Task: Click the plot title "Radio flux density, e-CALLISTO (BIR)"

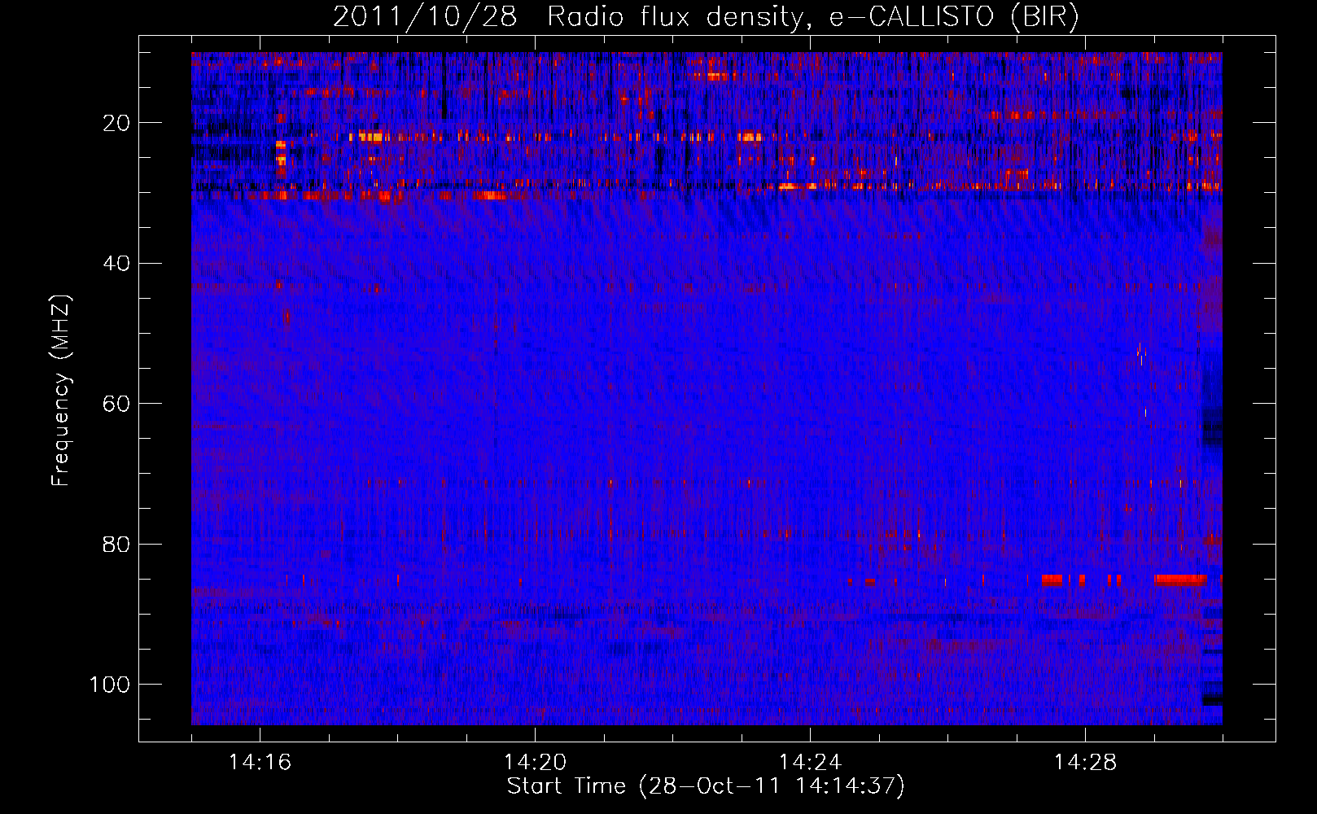Action: coord(812,17)
